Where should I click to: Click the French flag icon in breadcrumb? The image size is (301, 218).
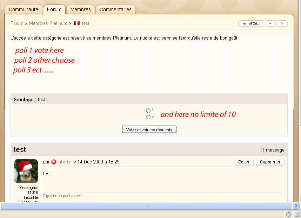point(76,23)
